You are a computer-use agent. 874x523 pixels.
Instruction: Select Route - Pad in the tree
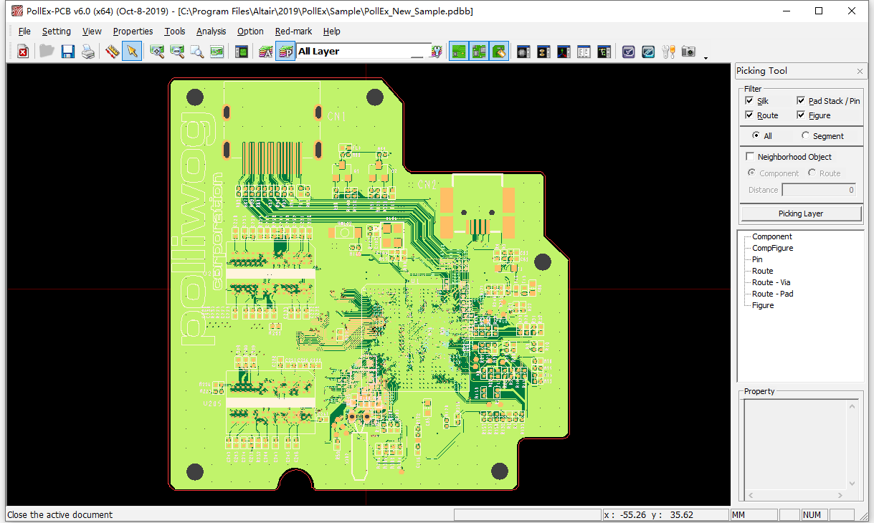773,294
